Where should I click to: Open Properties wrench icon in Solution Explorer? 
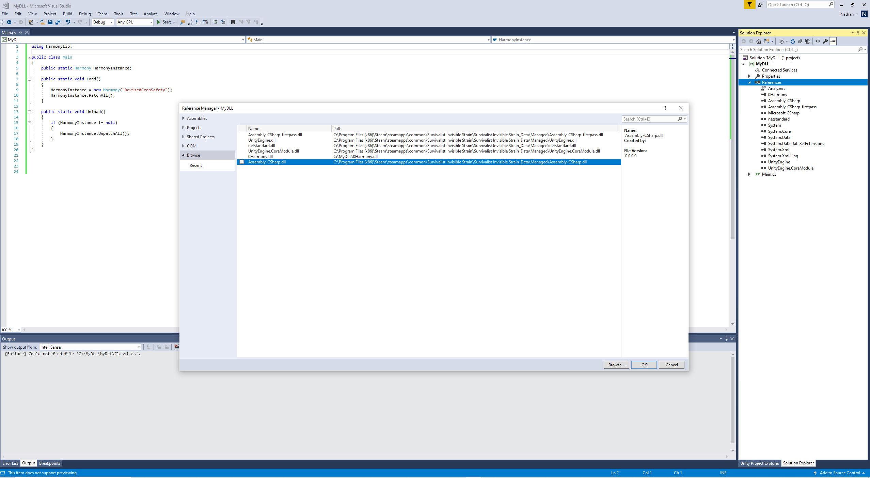coord(825,41)
